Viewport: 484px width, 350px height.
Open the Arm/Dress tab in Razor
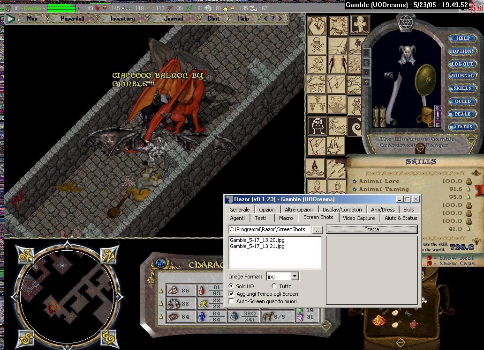[383, 210]
